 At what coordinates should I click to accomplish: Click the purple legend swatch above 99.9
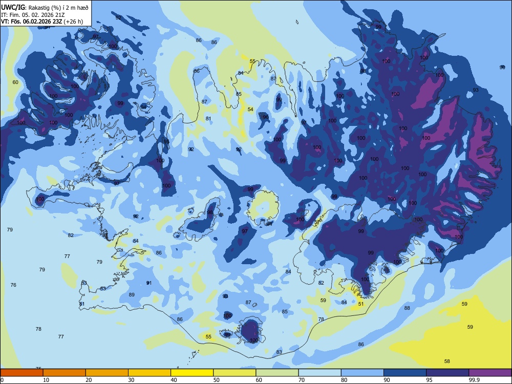(490, 373)
